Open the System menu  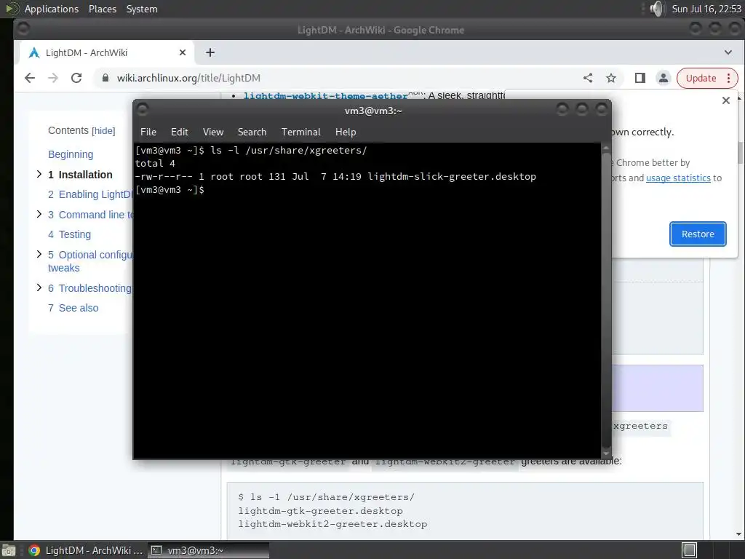142,9
